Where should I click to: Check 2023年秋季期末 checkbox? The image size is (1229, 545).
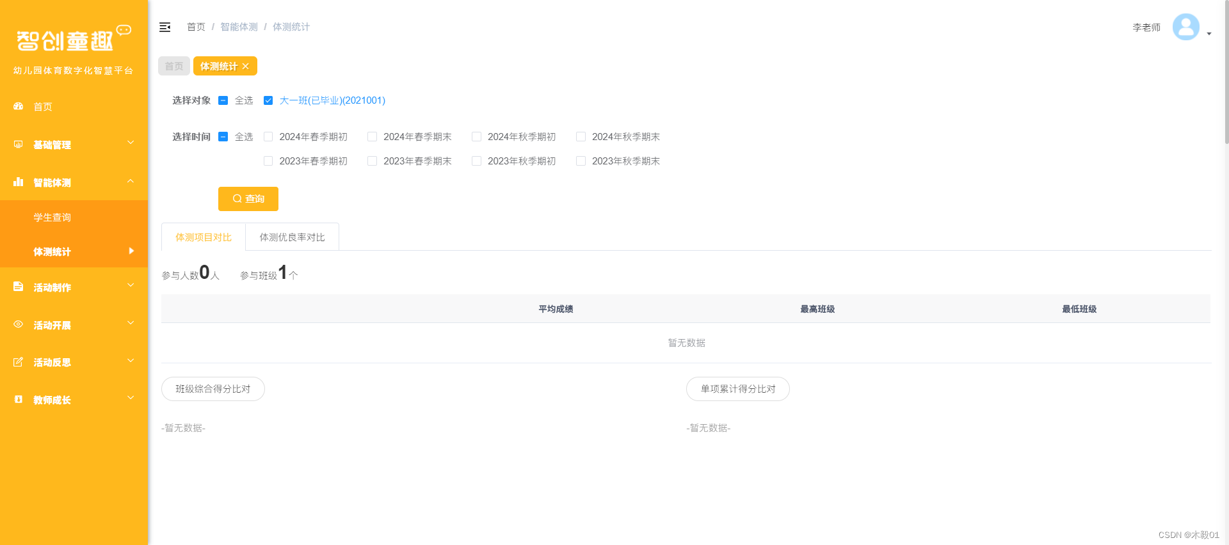click(581, 161)
